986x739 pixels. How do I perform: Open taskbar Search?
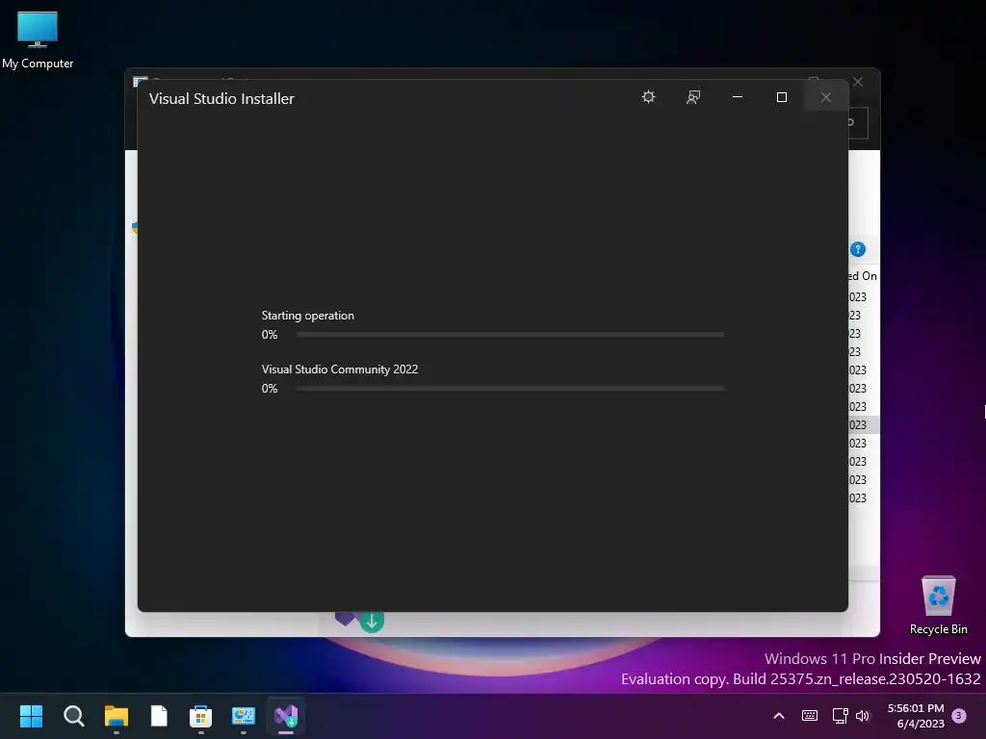pyautogui.click(x=73, y=716)
